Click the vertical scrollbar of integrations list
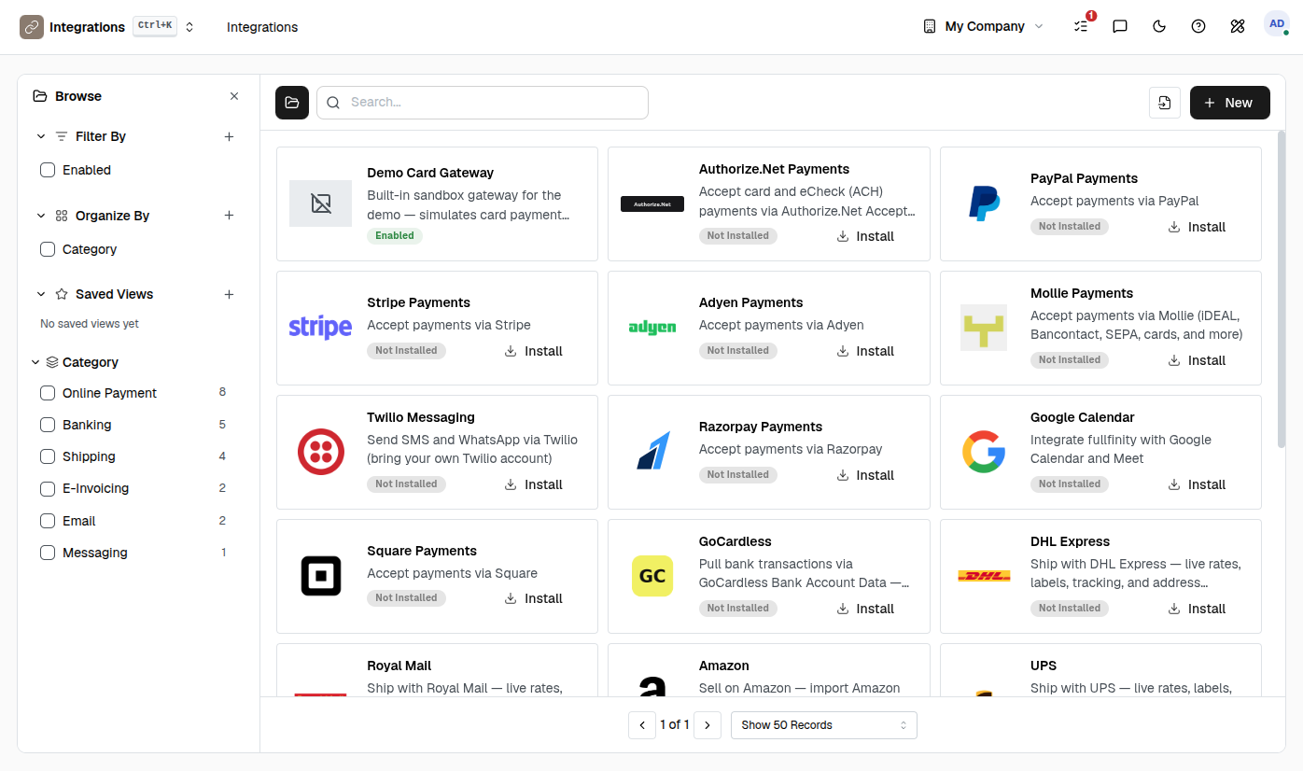The width and height of the screenshot is (1303, 771). 1282,289
